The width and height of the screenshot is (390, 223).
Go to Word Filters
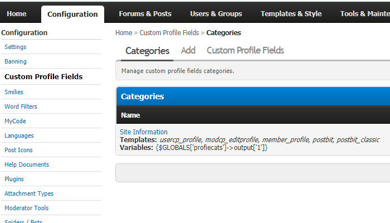pyautogui.click(x=21, y=106)
